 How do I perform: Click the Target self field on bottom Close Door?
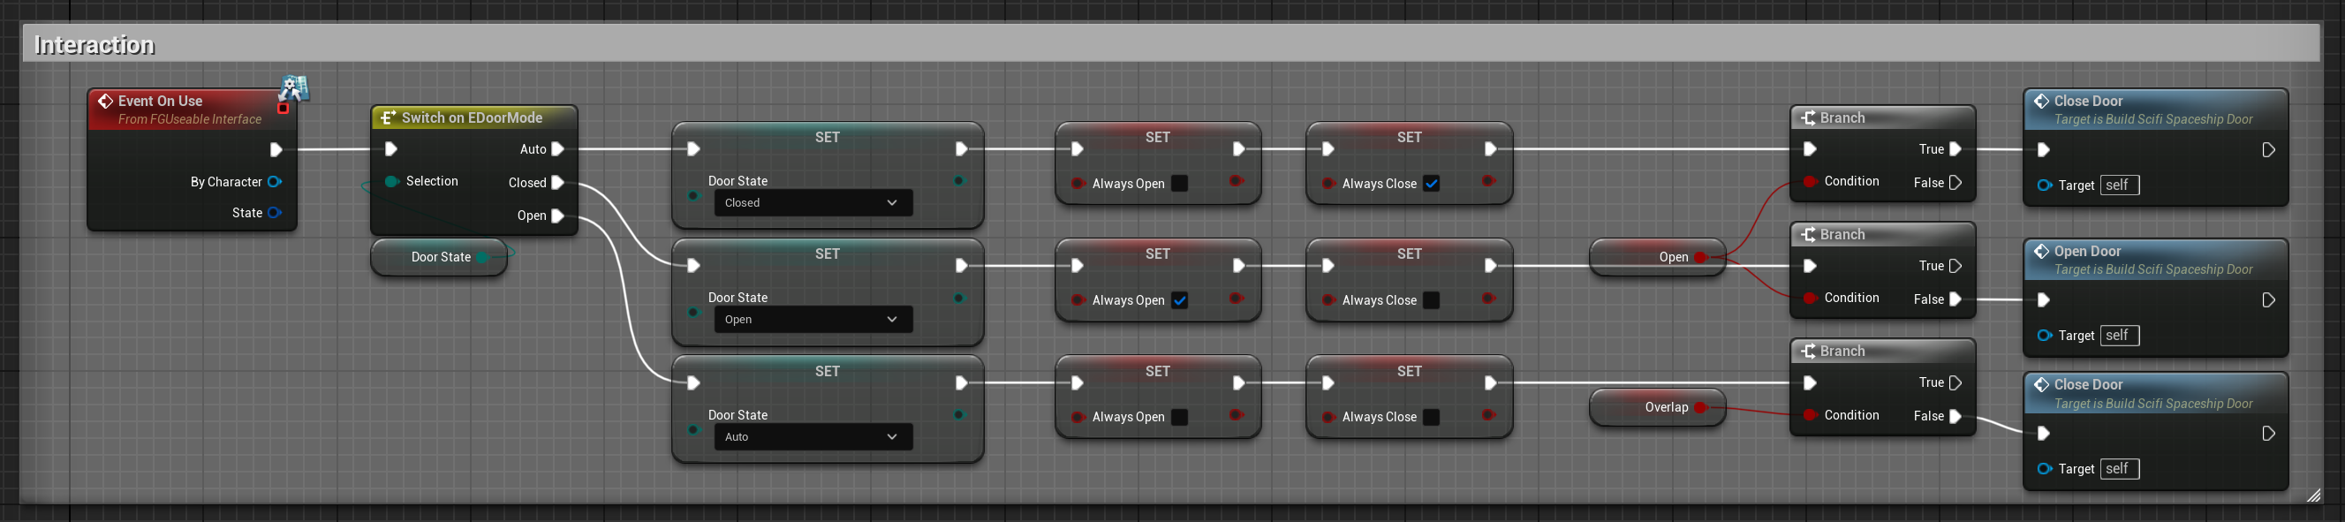2119,469
